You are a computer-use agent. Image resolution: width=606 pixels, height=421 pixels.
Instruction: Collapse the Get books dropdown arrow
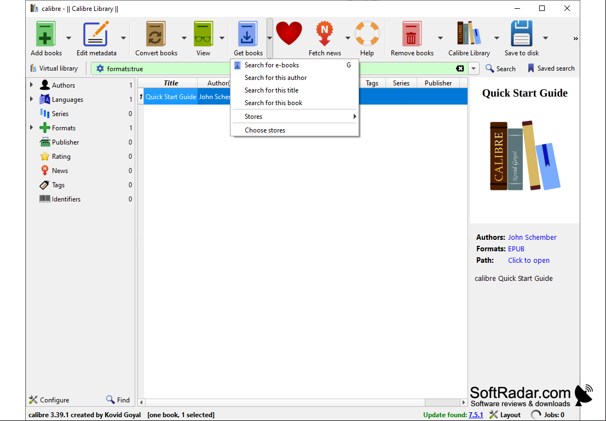pyautogui.click(x=269, y=38)
